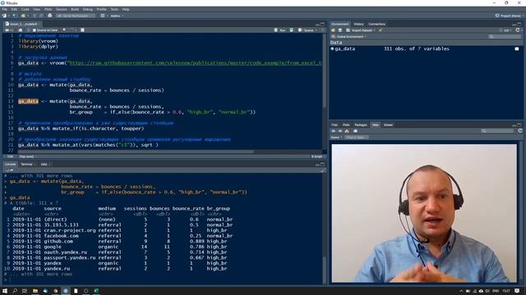Maximize the source editor pane

[323, 24]
